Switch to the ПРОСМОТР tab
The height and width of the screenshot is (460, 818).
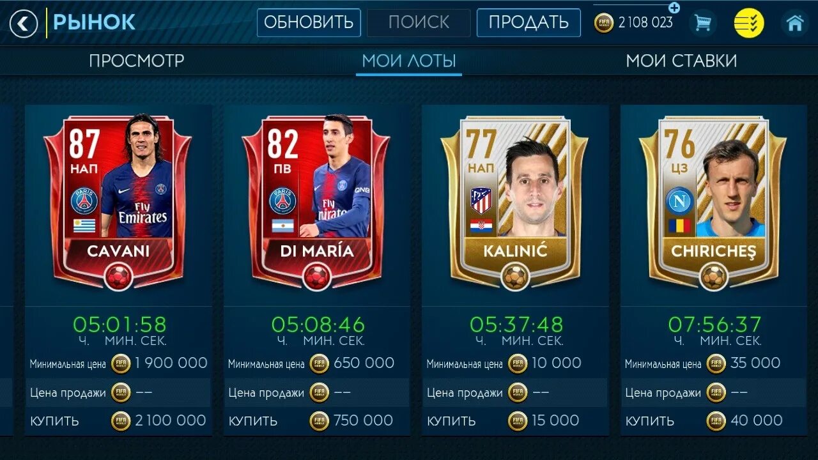pos(137,61)
